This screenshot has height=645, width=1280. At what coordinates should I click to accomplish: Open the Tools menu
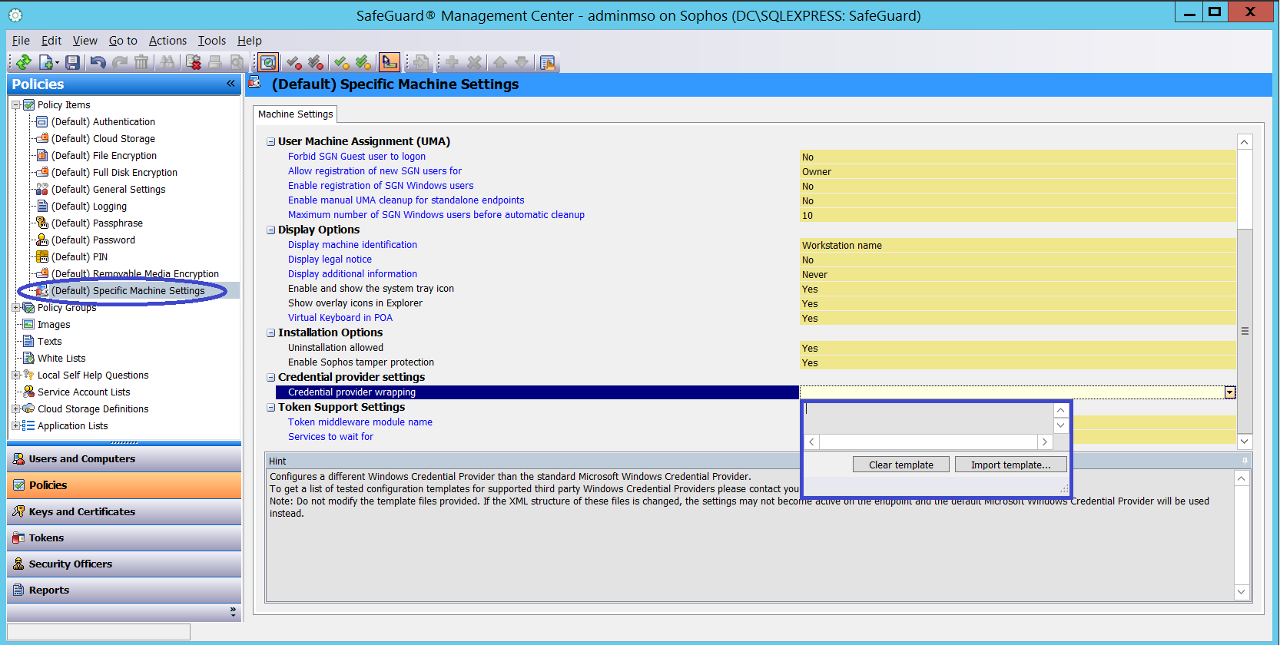point(212,41)
